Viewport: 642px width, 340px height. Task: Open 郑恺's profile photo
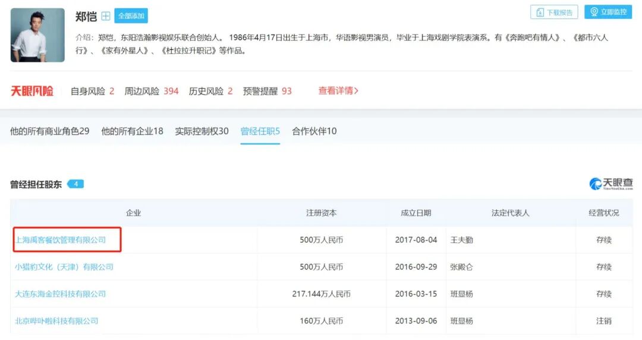(x=37, y=35)
